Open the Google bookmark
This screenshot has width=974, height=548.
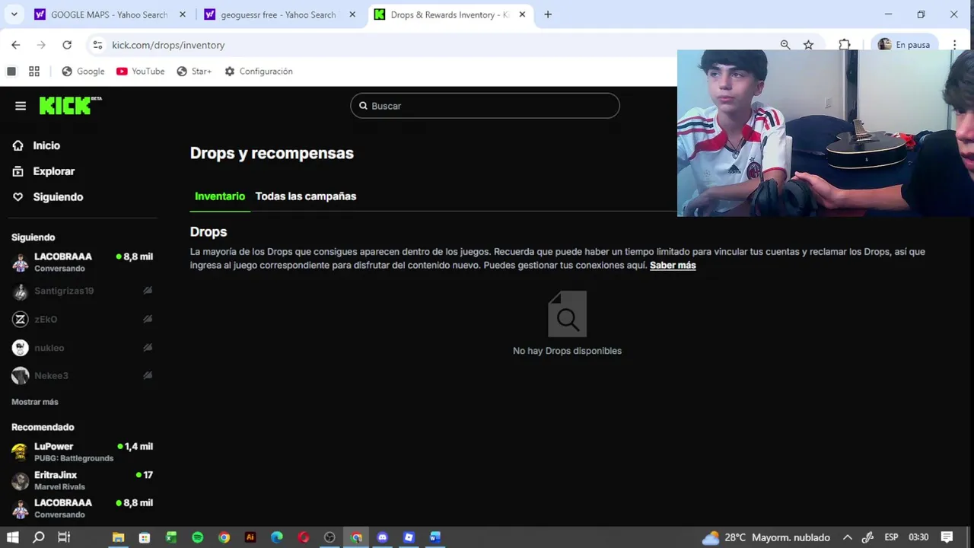[83, 72]
